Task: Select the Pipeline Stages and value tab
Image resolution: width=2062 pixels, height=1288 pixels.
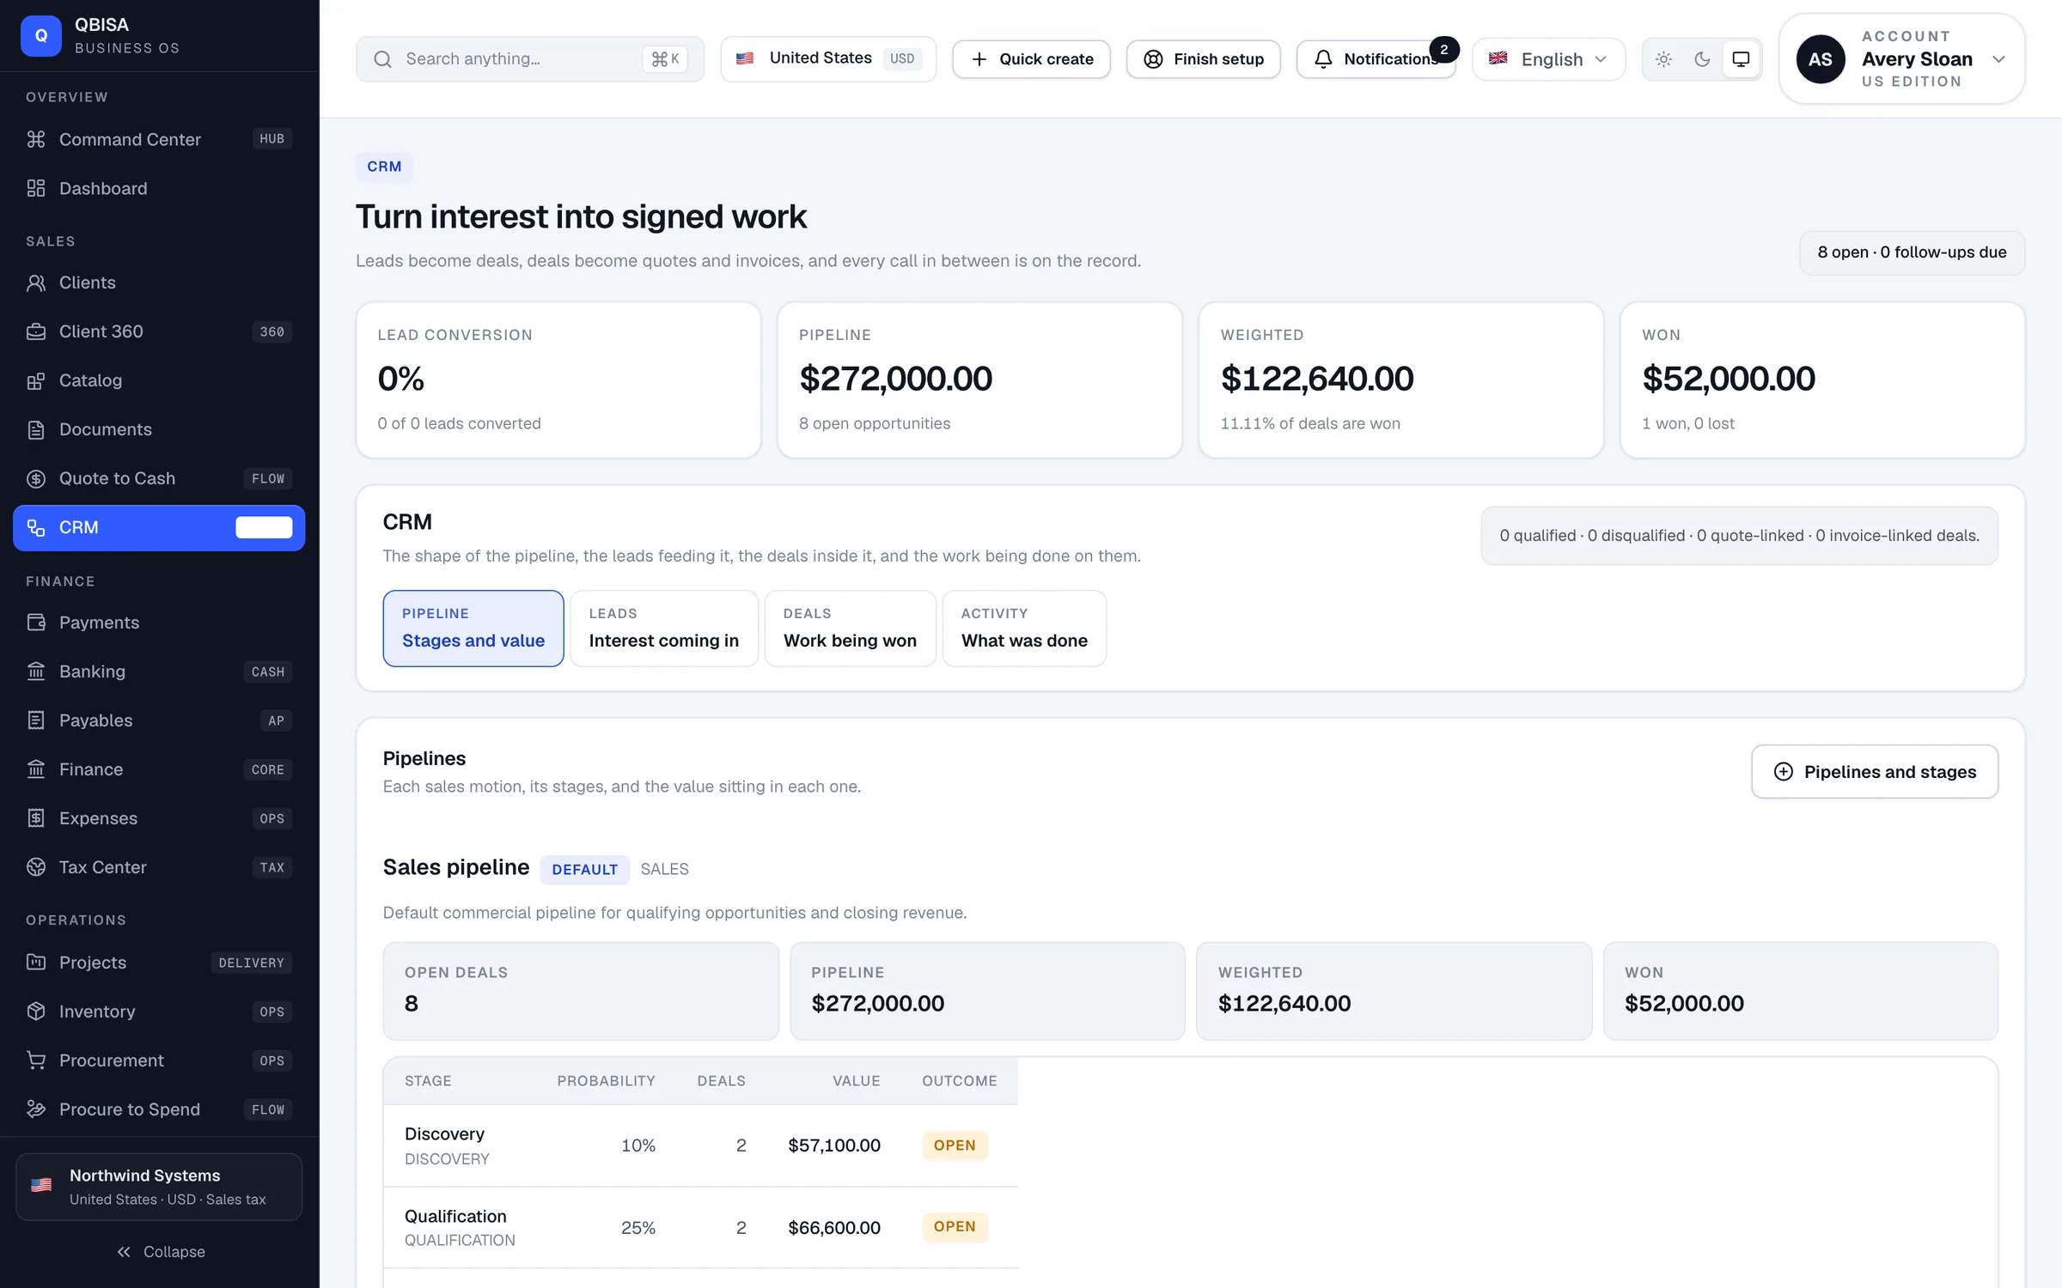Action: pos(473,628)
